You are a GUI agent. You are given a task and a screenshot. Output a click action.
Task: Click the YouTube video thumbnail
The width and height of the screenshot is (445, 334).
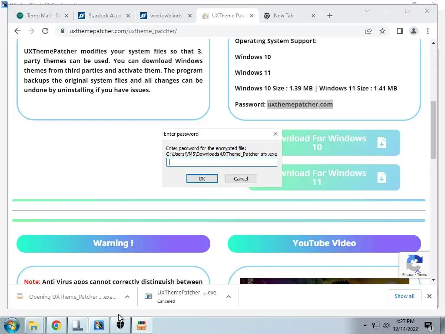[x=324, y=281]
